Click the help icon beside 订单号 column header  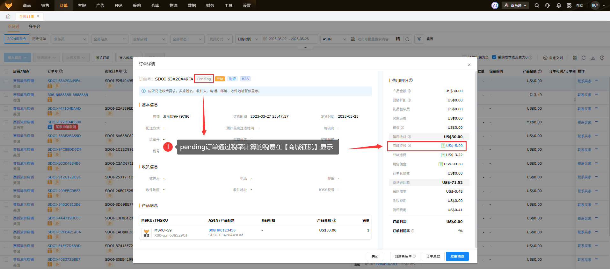click(x=61, y=71)
